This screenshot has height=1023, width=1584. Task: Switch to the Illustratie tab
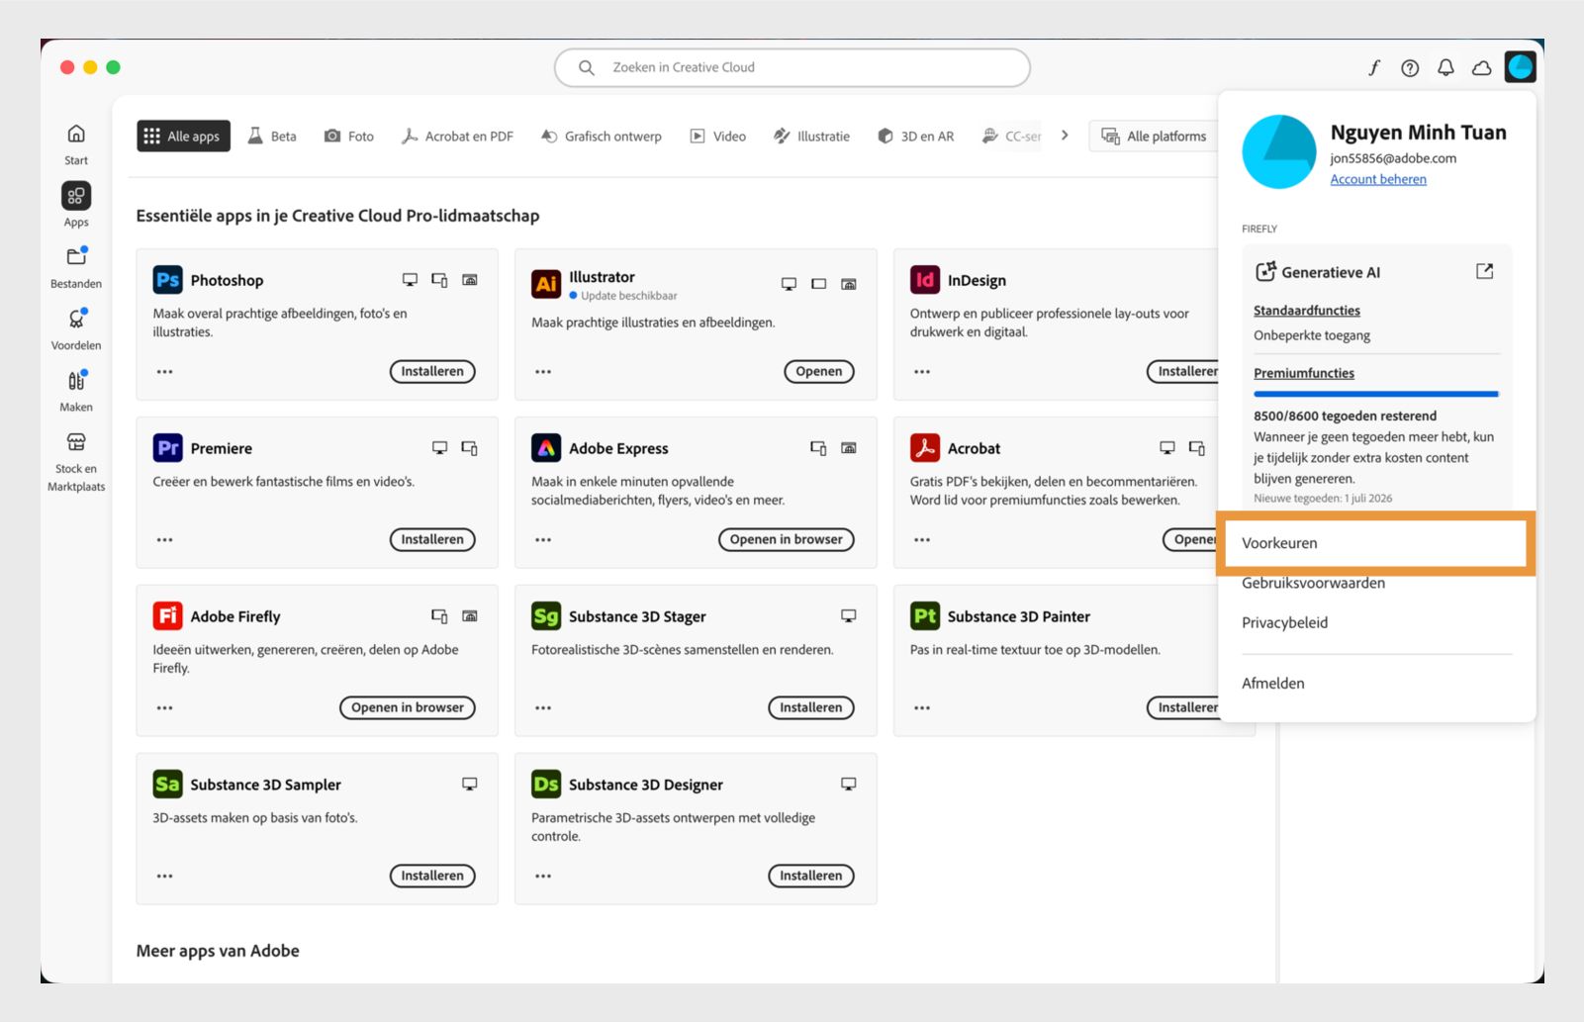[811, 136]
